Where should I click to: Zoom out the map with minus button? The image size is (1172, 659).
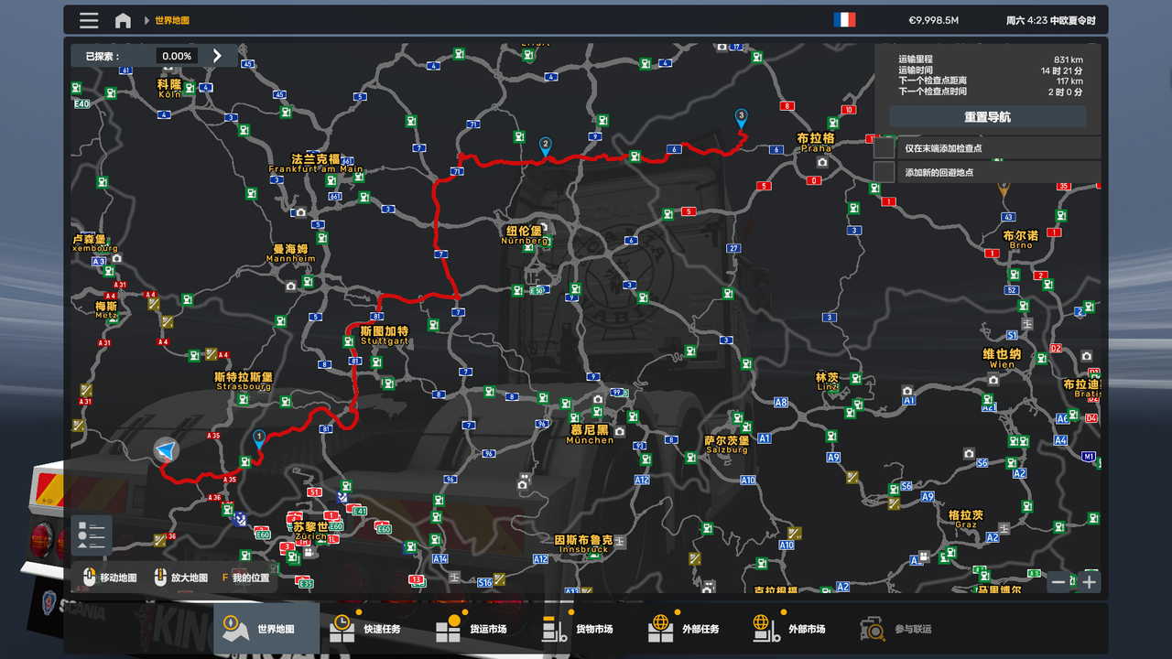pyautogui.click(x=1058, y=581)
